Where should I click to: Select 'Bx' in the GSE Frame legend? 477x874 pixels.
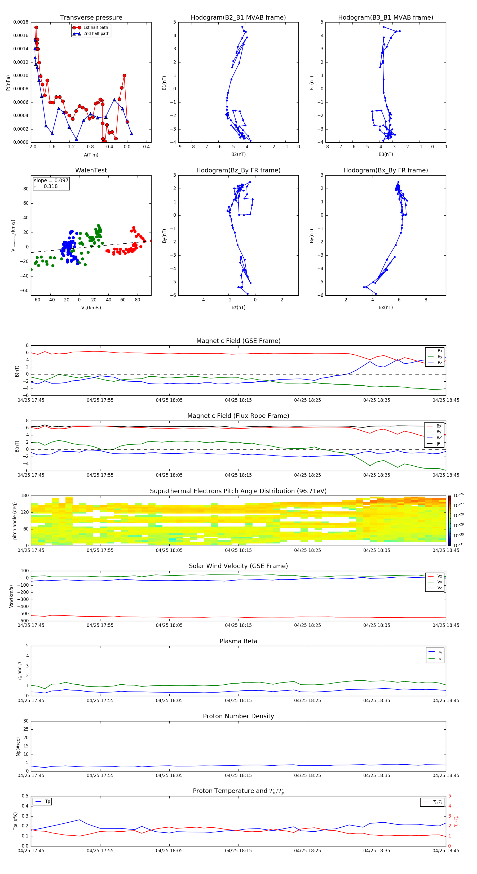pyautogui.click(x=435, y=351)
